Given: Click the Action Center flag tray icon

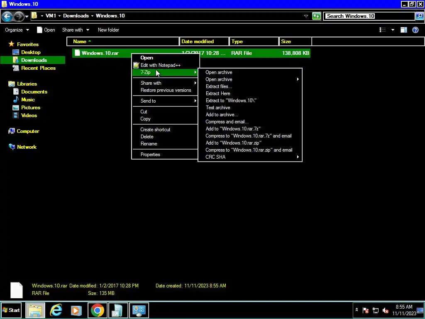Looking at the screenshot, I should pos(366,310).
